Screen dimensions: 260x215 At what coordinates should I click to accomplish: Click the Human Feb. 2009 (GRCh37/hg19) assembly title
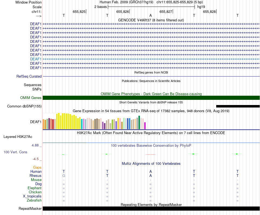tap(126, 2)
